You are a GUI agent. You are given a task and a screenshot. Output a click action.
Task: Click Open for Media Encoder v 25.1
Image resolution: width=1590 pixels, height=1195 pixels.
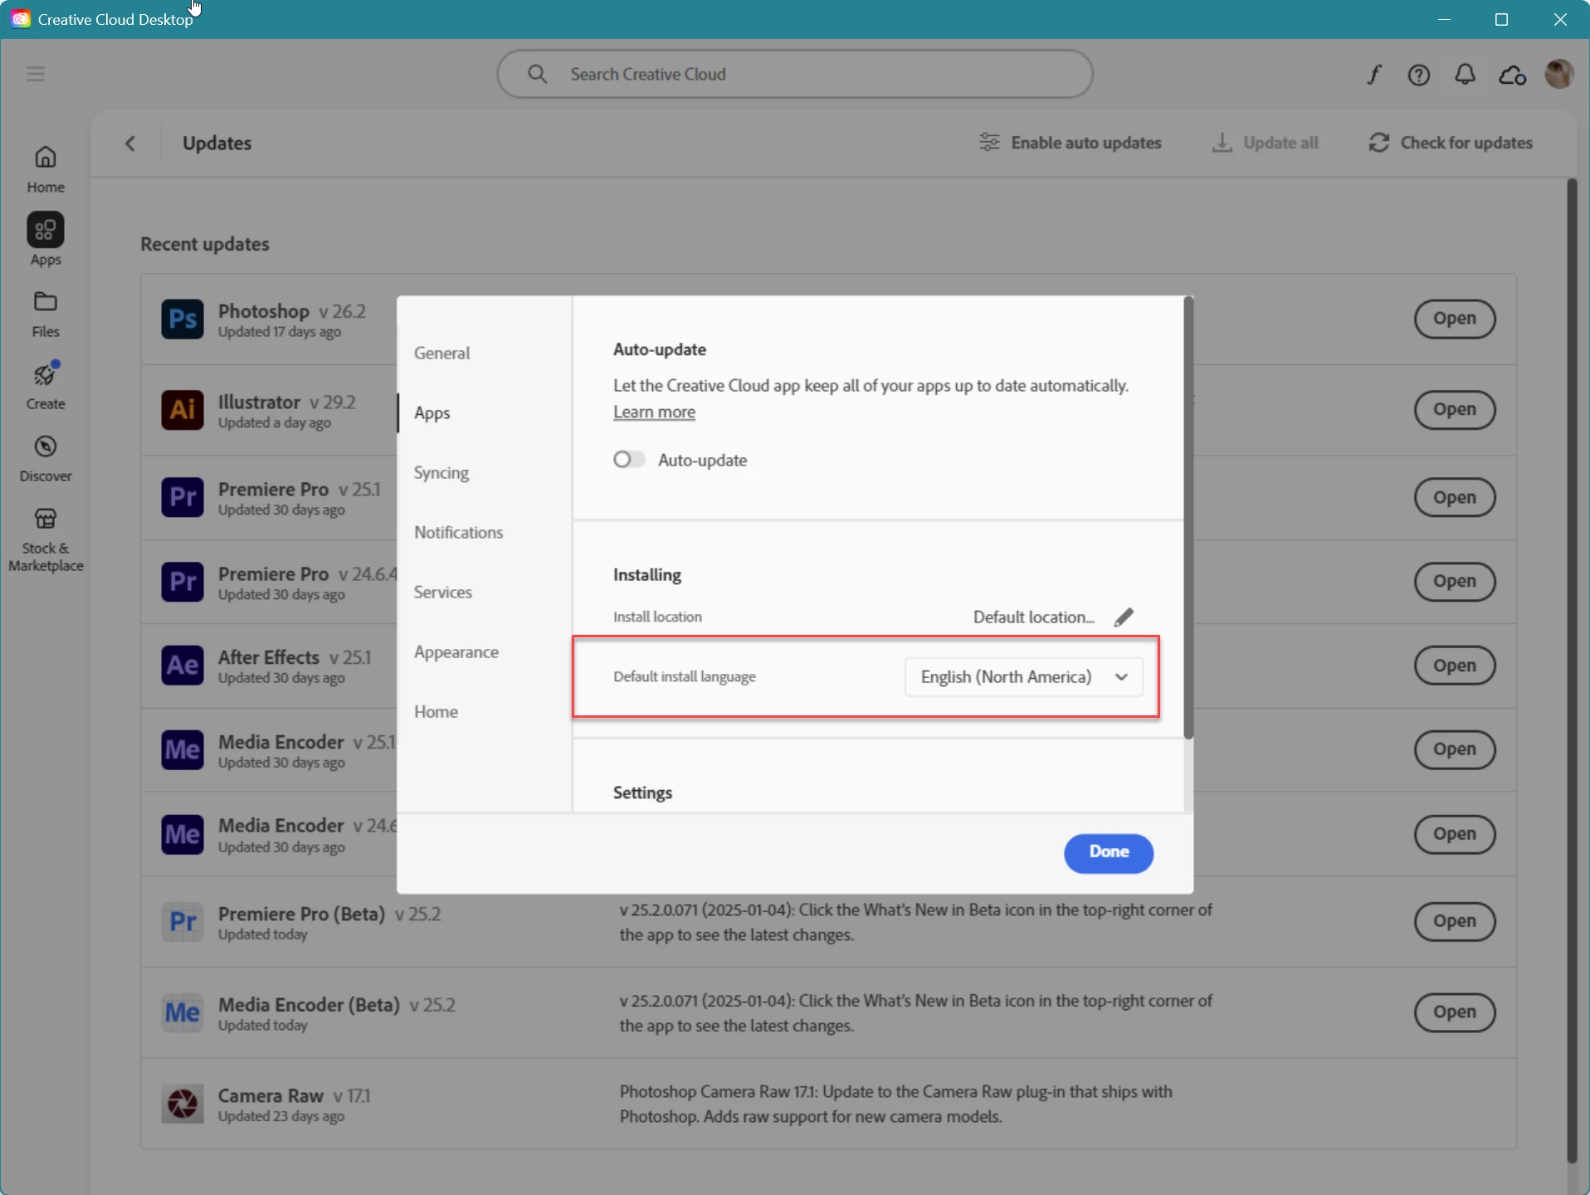(x=1455, y=749)
